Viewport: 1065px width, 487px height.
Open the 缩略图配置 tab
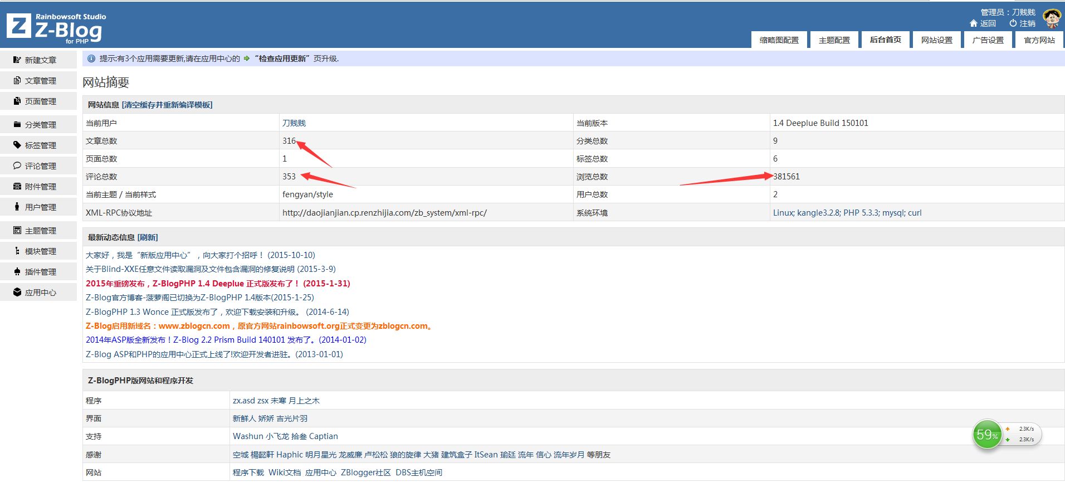(779, 40)
